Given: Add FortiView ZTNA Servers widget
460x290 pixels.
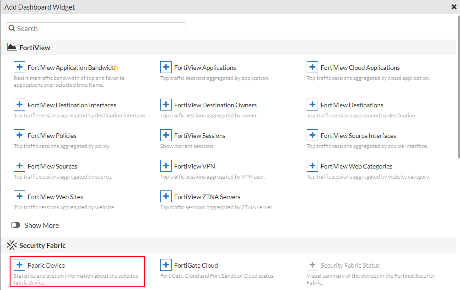Looking at the screenshot, I should click(x=166, y=197).
